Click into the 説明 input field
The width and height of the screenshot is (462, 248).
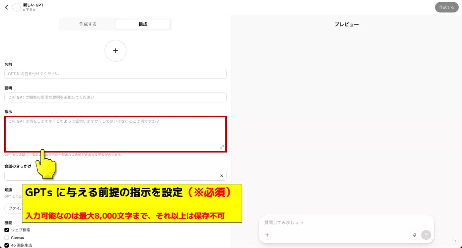(116, 97)
